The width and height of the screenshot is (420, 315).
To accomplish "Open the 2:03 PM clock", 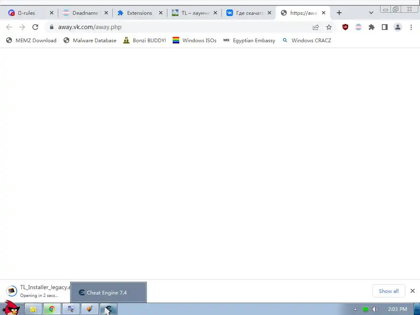I will 397,309.
